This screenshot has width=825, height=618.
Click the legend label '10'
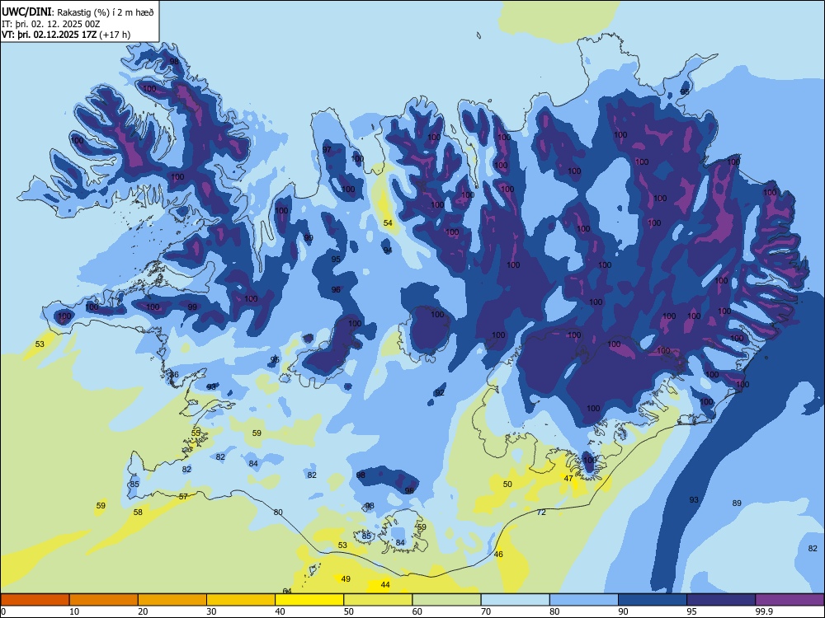click(74, 611)
